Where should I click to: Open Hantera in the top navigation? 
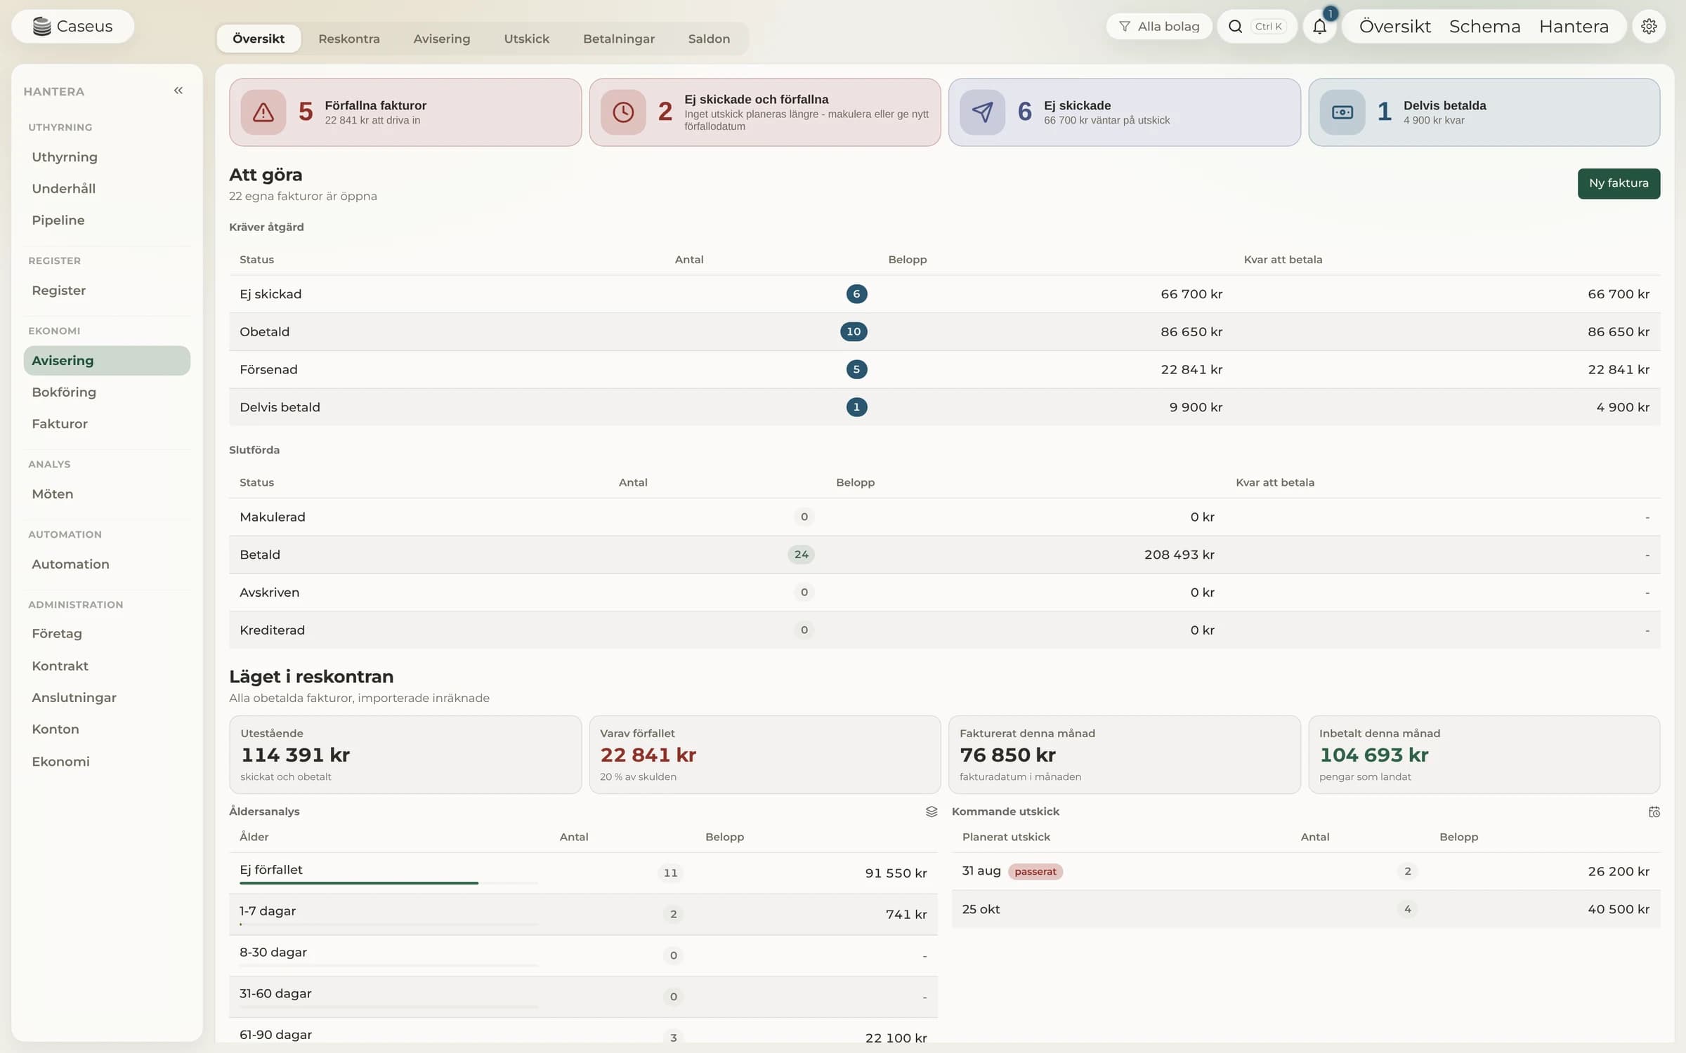click(1574, 27)
